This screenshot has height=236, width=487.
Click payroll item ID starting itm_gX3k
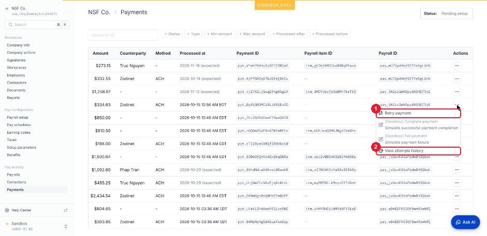tap(331, 66)
